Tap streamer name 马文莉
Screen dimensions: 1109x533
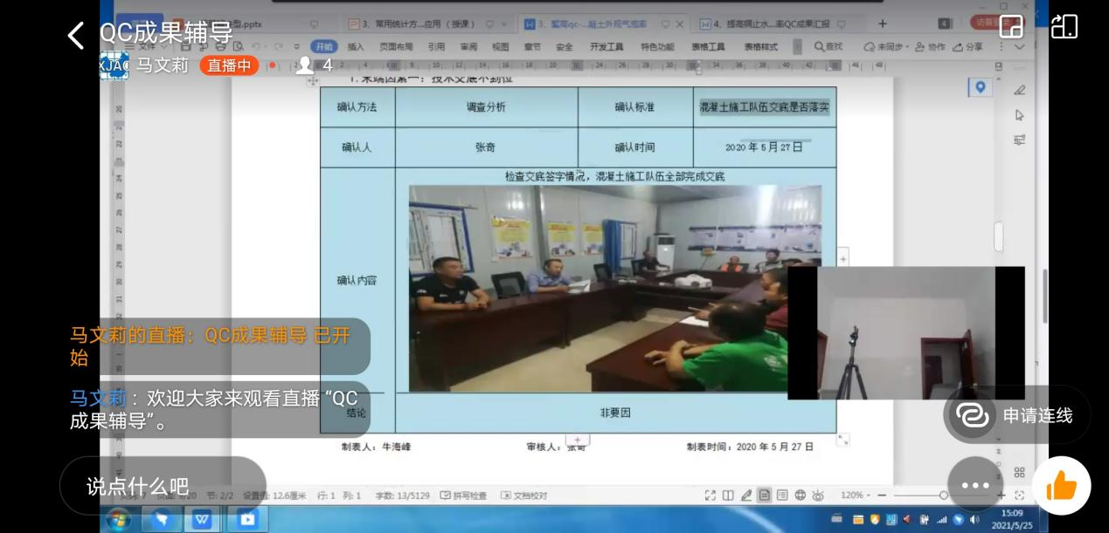click(x=163, y=65)
